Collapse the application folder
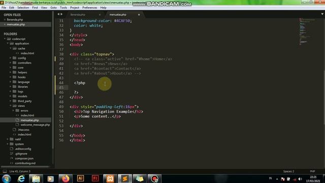Viewport: 325px width, 183px height. pyautogui.click(x=8, y=44)
